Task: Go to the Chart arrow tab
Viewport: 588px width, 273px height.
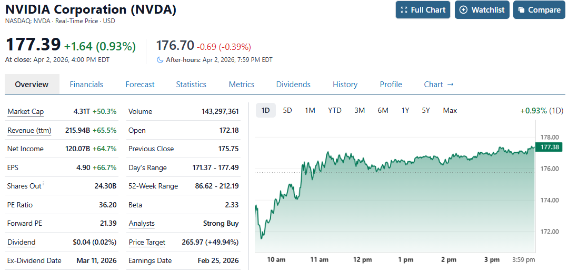Action: (438, 85)
